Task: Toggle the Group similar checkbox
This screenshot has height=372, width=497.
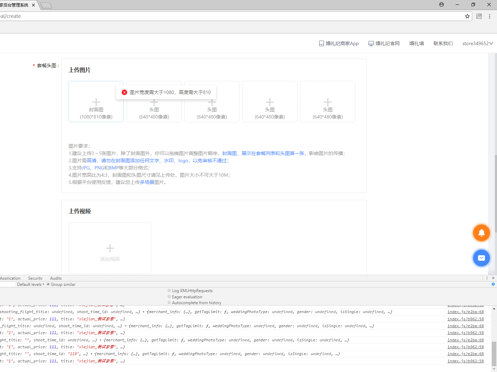Action: click(x=48, y=285)
